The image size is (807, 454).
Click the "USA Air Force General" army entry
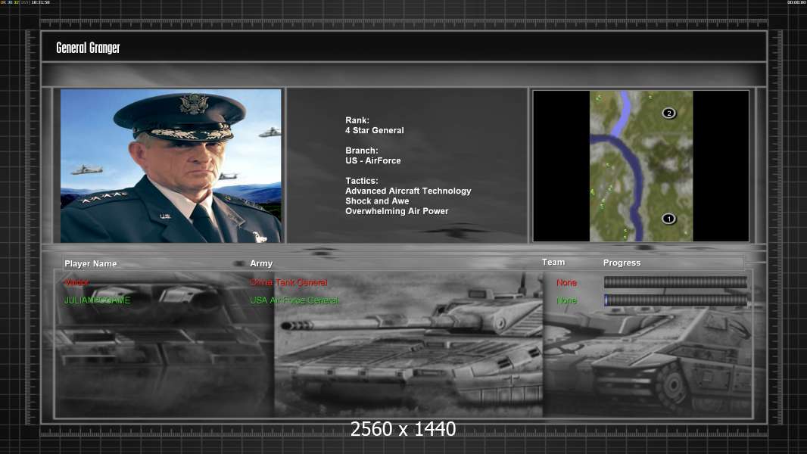pos(294,300)
